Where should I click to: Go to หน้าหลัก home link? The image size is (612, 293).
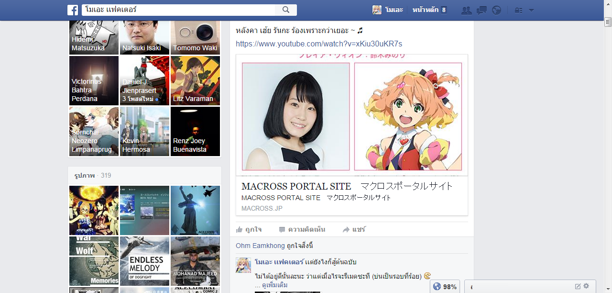pyautogui.click(x=426, y=10)
